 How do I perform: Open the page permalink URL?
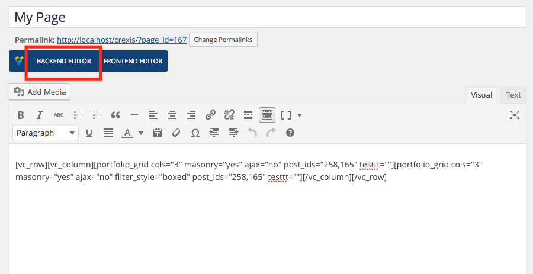(x=121, y=40)
